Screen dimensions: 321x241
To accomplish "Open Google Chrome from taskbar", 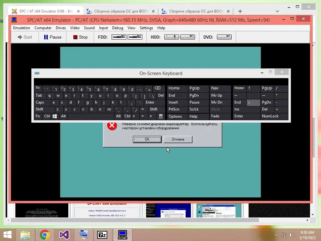I will tap(45, 235).
